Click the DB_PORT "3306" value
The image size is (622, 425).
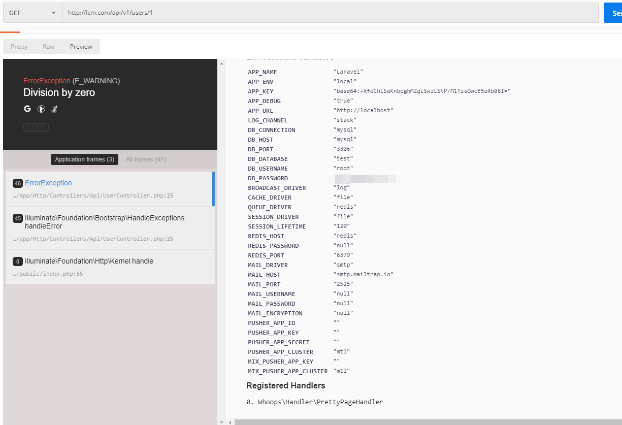pyautogui.click(x=343, y=149)
